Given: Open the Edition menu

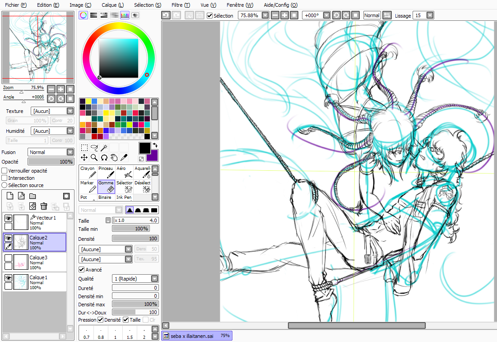Looking at the screenshot, I should click(x=48, y=5).
